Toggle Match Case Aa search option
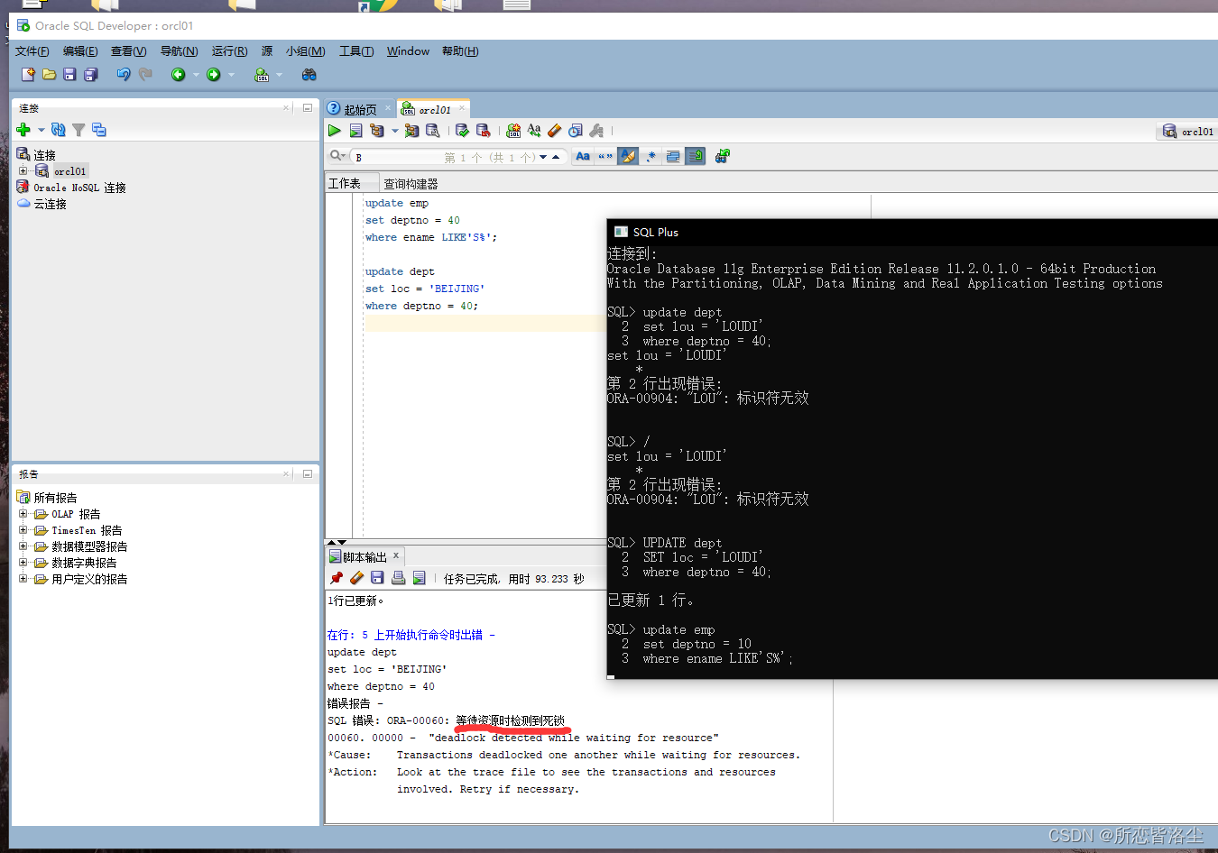The height and width of the screenshot is (853, 1218). click(x=583, y=156)
